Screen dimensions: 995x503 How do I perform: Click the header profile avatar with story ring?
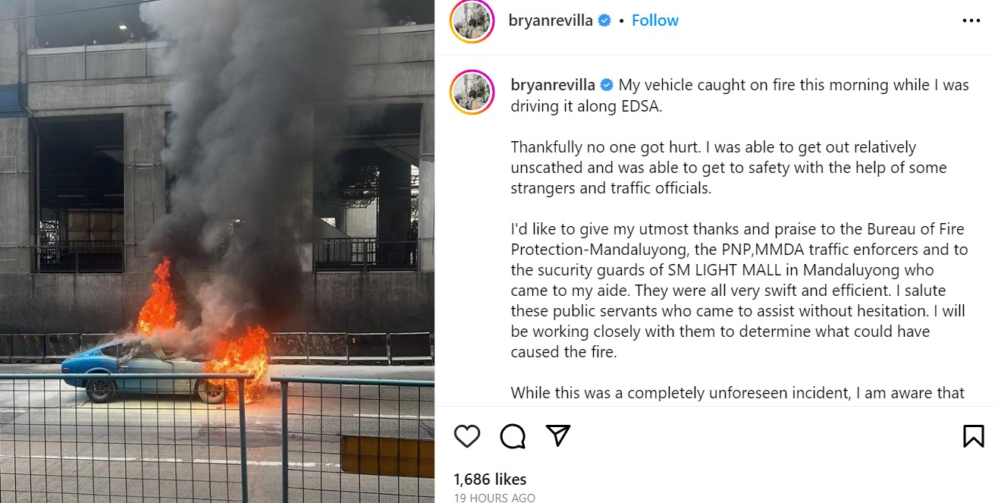pyautogui.click(x=472, y=21)
